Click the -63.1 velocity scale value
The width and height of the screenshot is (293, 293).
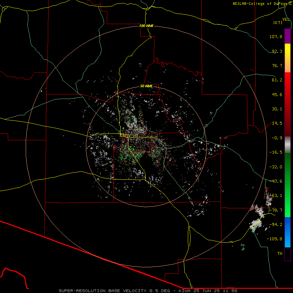coord(276,196)
